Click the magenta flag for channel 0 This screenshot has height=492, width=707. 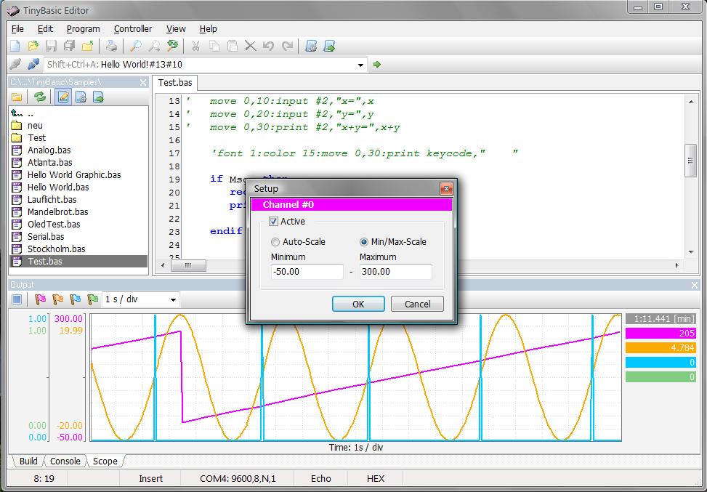40,299
